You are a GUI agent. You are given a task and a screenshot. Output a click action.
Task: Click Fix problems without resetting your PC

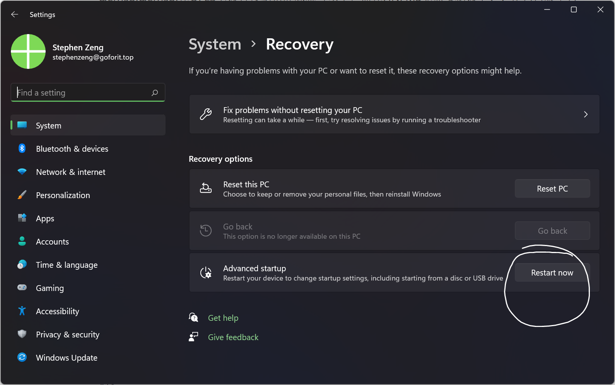click(394, 115)
